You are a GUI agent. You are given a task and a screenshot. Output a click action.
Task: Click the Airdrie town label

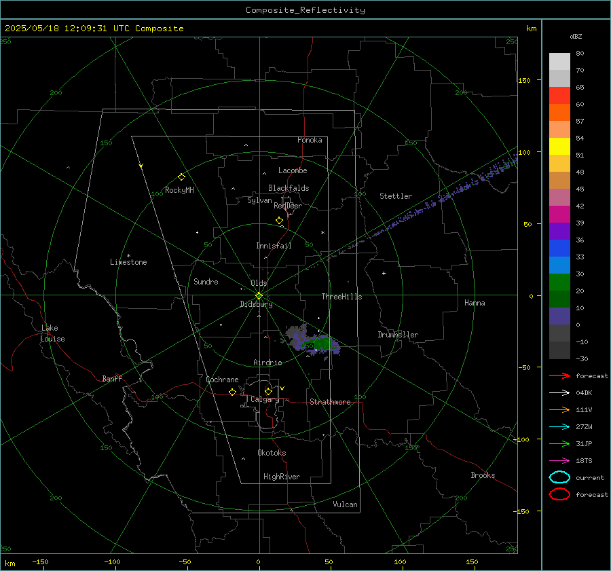click(267, 363)
